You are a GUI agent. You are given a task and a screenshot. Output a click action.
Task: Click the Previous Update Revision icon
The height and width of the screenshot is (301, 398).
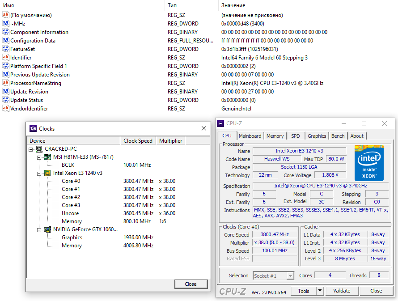5,74
